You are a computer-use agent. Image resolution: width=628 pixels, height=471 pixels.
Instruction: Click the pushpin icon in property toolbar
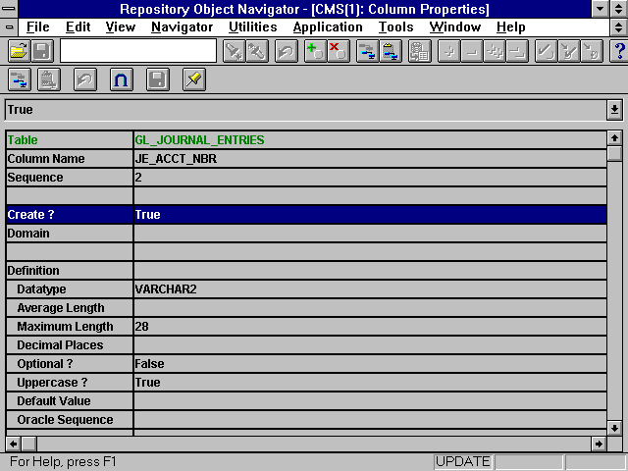(x=194, y=80)
